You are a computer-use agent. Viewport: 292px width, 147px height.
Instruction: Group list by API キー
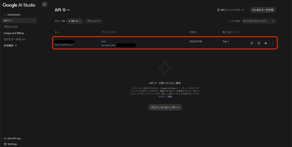point(76,21)
